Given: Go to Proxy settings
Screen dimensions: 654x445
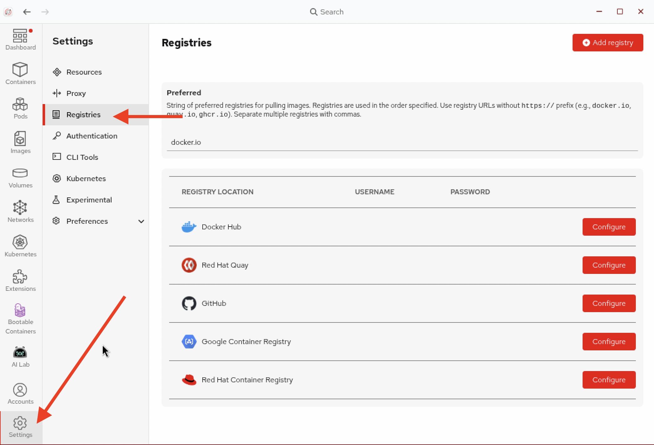Looking at the screenshot, I should [x=76, y=93].
